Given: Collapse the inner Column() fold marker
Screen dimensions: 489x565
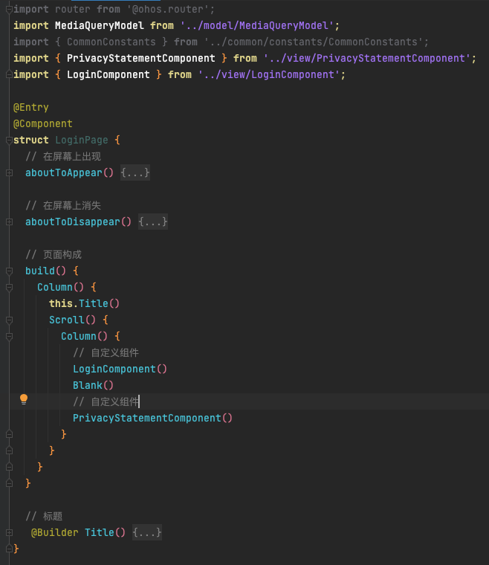Looking at the screenshot, I should click(x=10, y=337).
